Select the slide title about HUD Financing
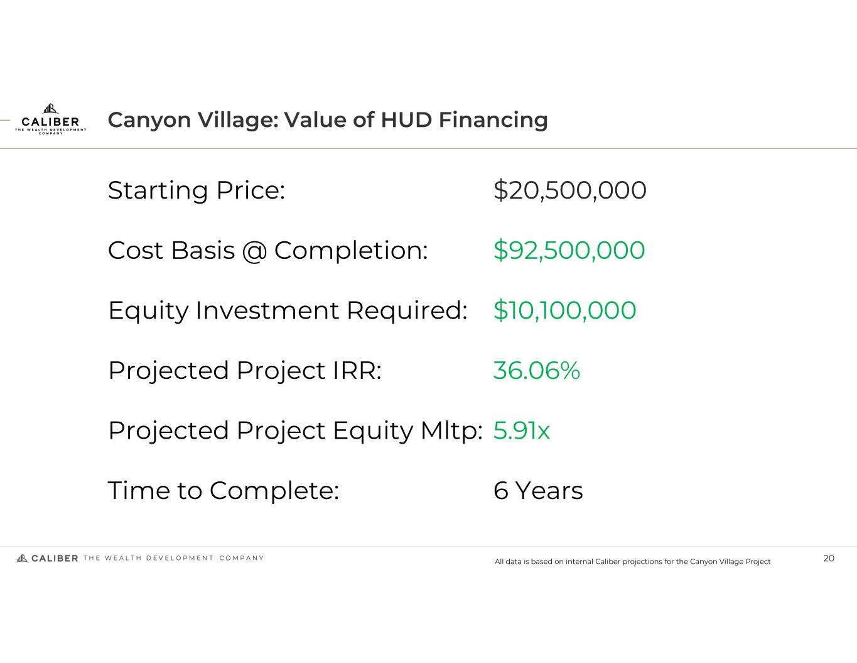Image resolution: width=857 pixels, height=663 pixels. point(328,119)
